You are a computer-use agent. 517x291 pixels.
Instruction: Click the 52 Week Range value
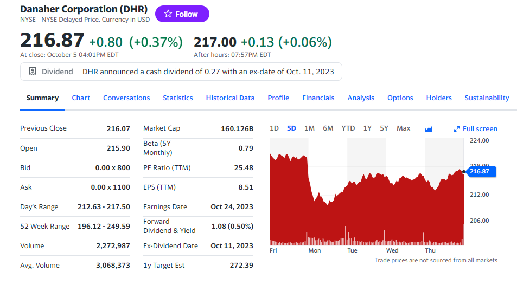pos(104,226)
